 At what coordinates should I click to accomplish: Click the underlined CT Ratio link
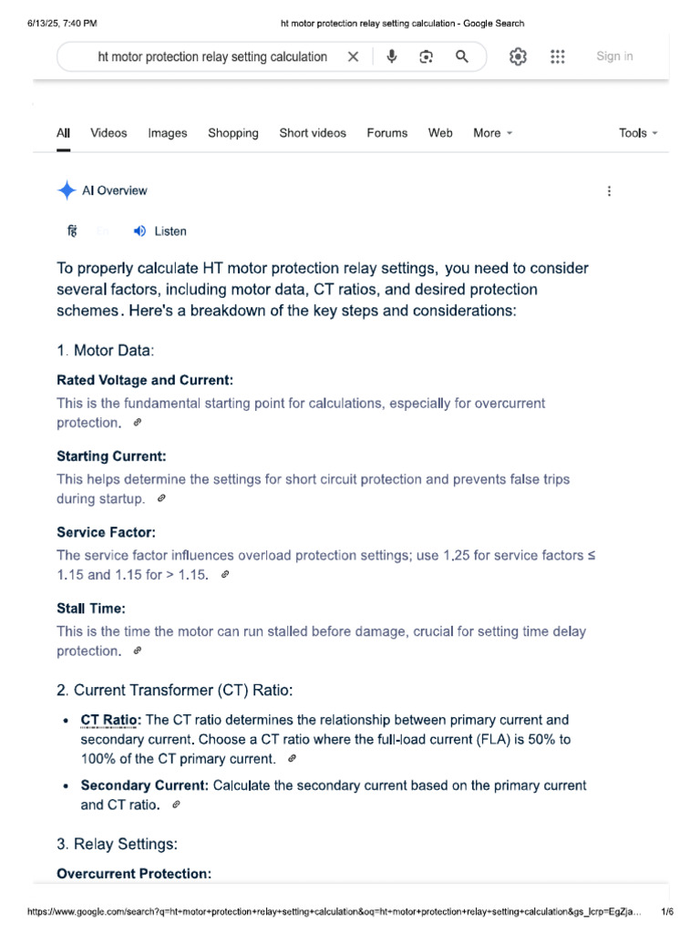(110, 720)
